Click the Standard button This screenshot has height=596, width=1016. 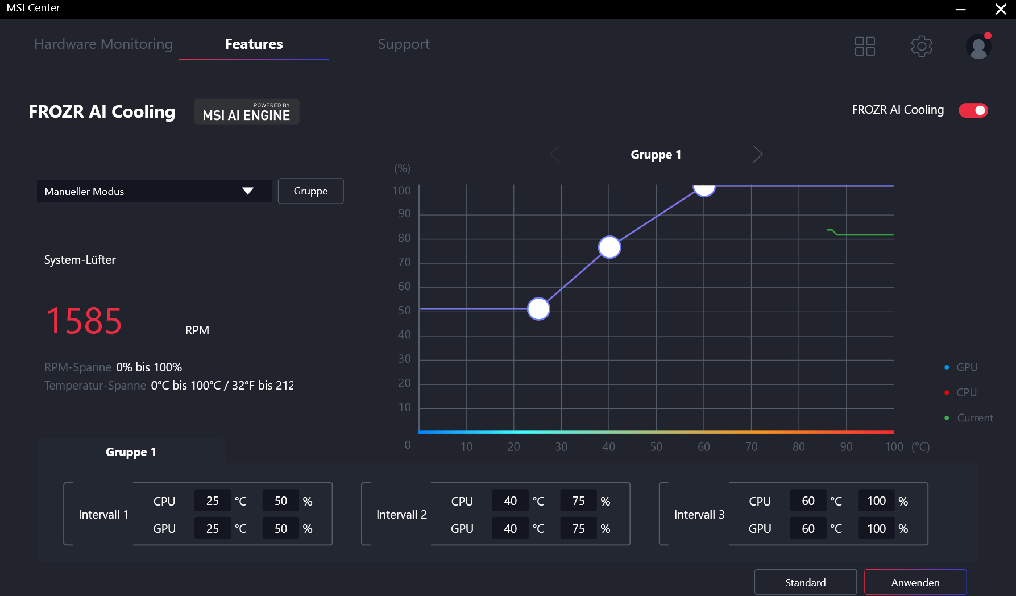pos(806,582)
